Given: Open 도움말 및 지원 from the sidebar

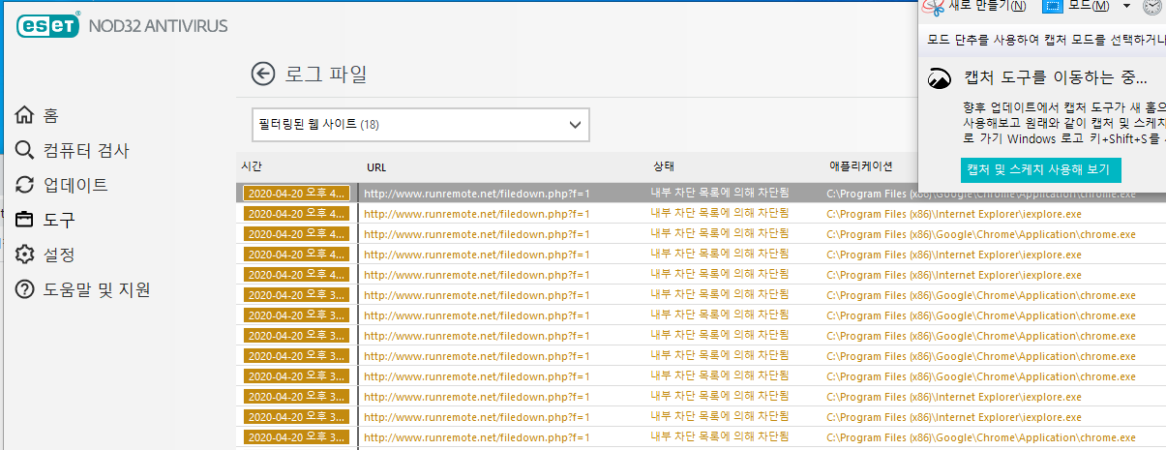Looking at the screenshot, I should (97, 289).
